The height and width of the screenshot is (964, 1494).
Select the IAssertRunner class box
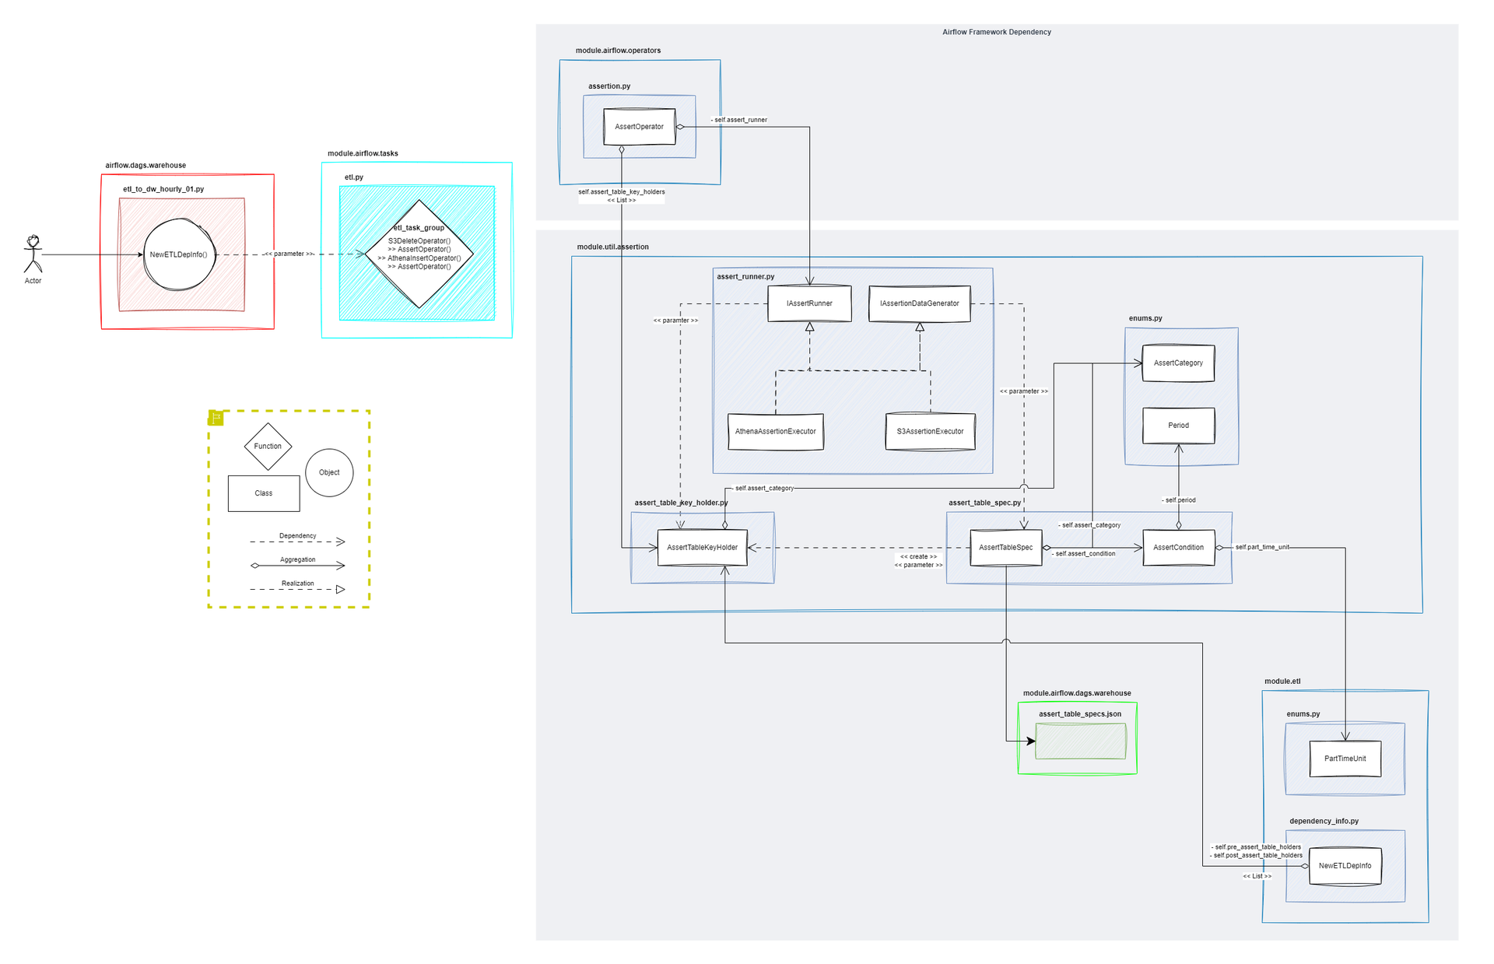pos(809,303)
